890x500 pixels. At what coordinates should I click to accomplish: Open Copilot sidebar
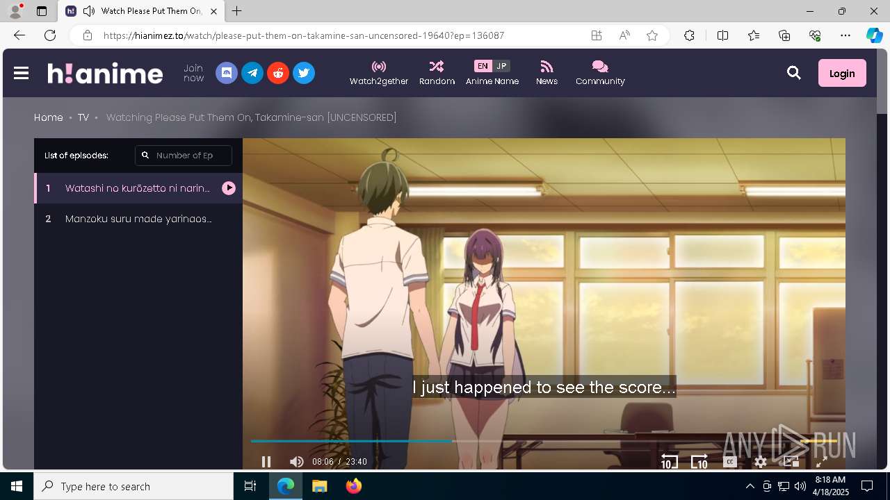point(875,35)
